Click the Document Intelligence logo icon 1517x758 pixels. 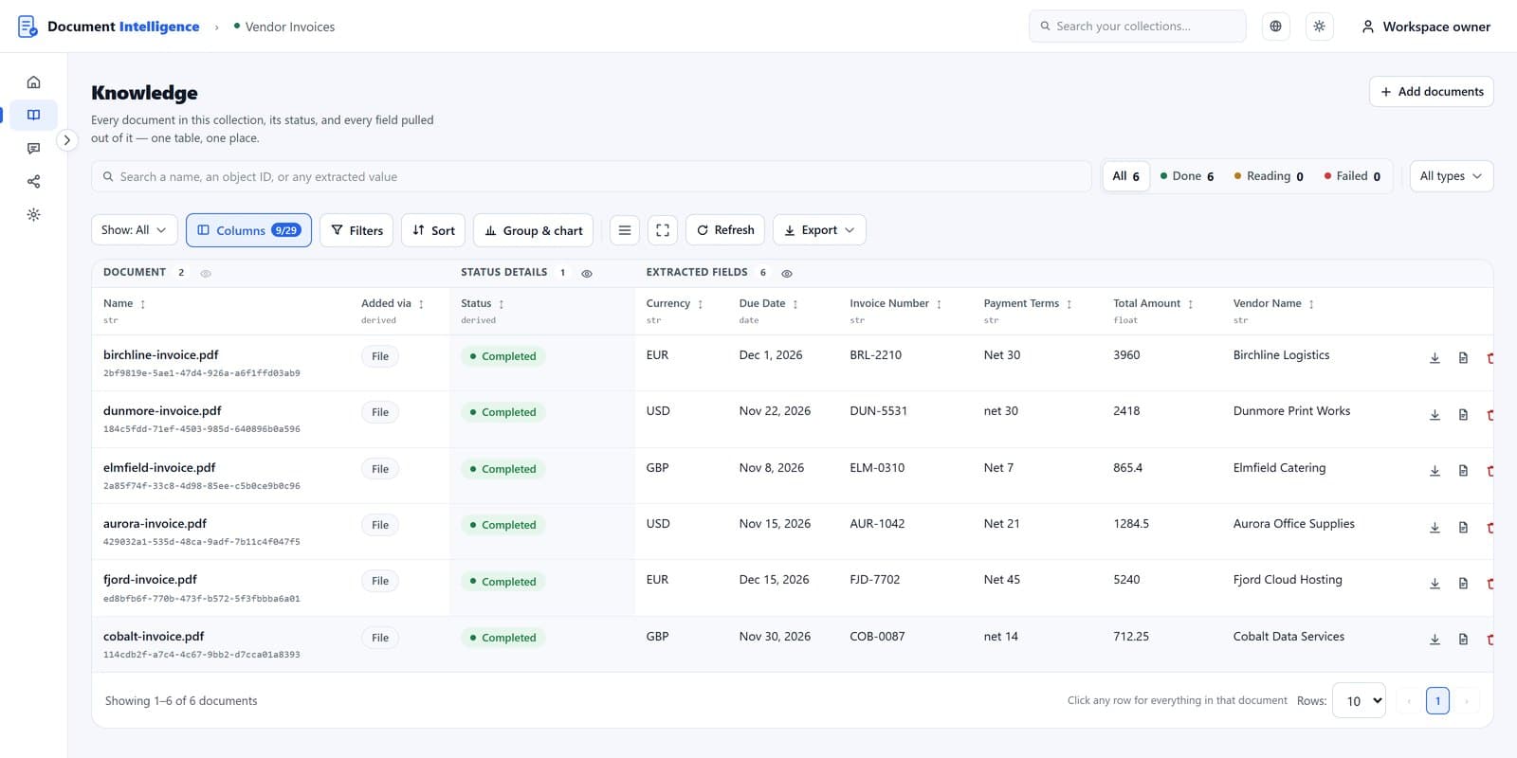(27, 27)
